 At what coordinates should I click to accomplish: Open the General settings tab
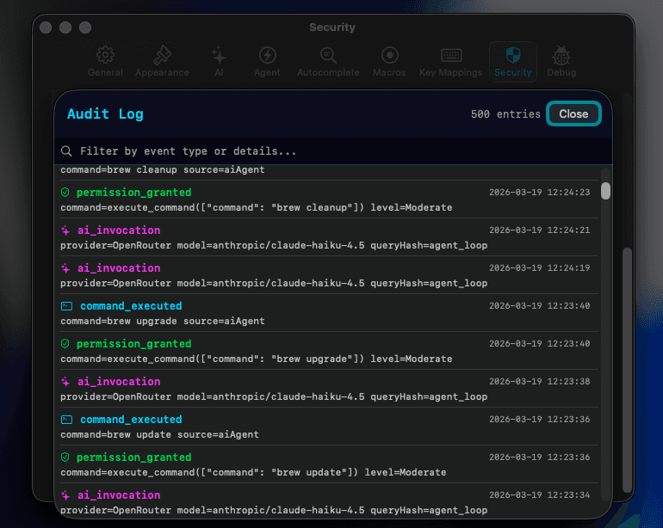[105, 62]
